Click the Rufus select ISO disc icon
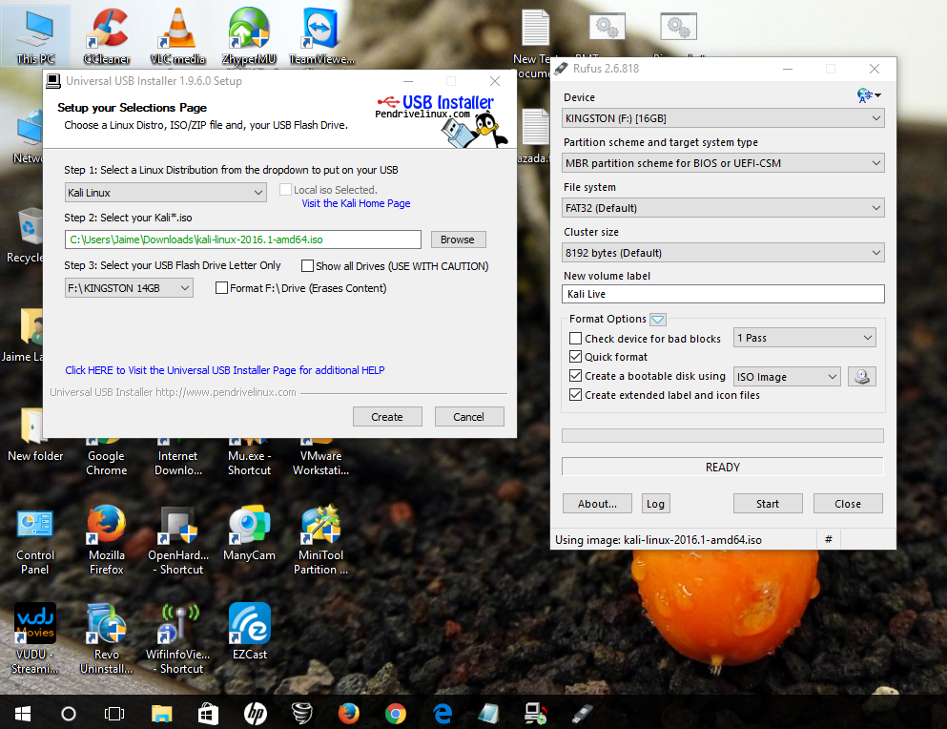 [862, 377]
